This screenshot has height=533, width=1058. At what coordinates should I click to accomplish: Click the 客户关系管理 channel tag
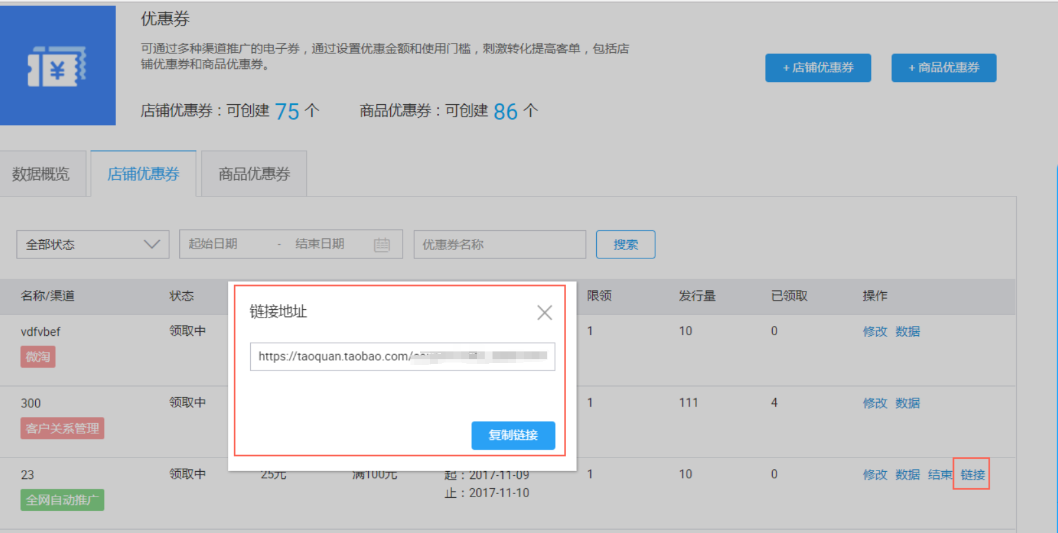click(63, 428)
